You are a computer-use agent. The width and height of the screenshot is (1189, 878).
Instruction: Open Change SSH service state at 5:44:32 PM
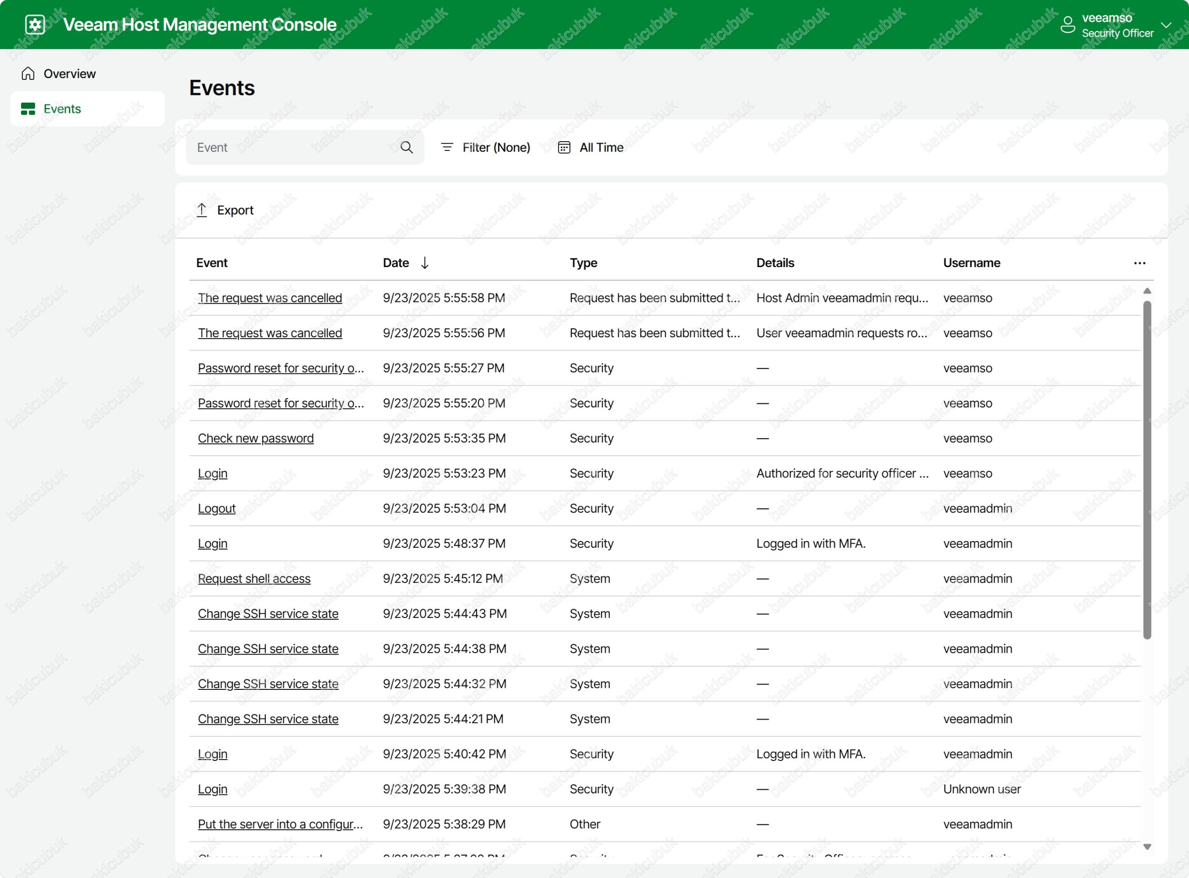pyautogui.click(x=268, y=684)
